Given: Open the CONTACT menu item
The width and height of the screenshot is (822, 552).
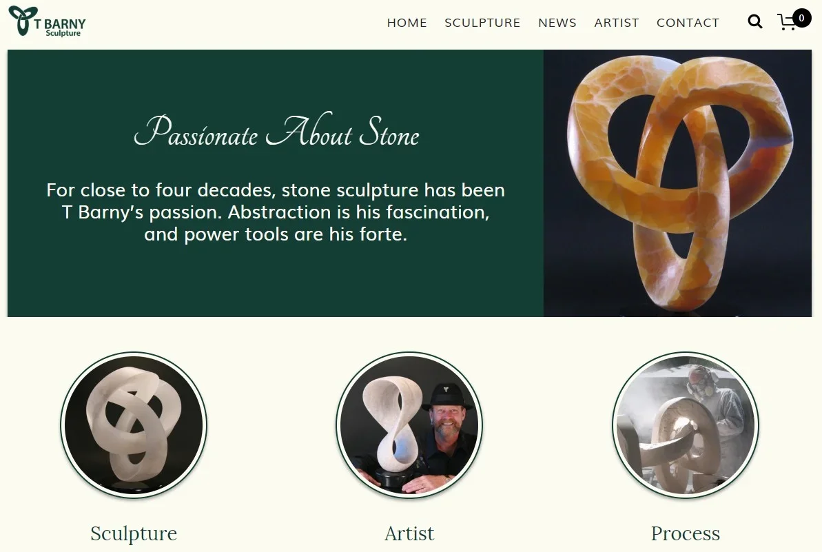Looking at the screenshot, I should coord(688,23).
